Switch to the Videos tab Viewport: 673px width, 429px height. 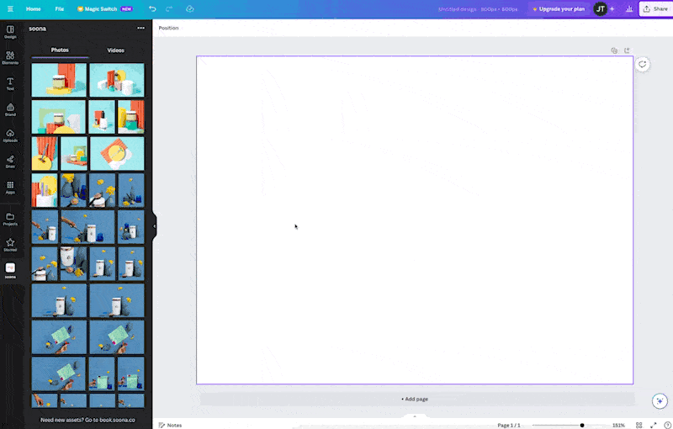coord(115,50)
